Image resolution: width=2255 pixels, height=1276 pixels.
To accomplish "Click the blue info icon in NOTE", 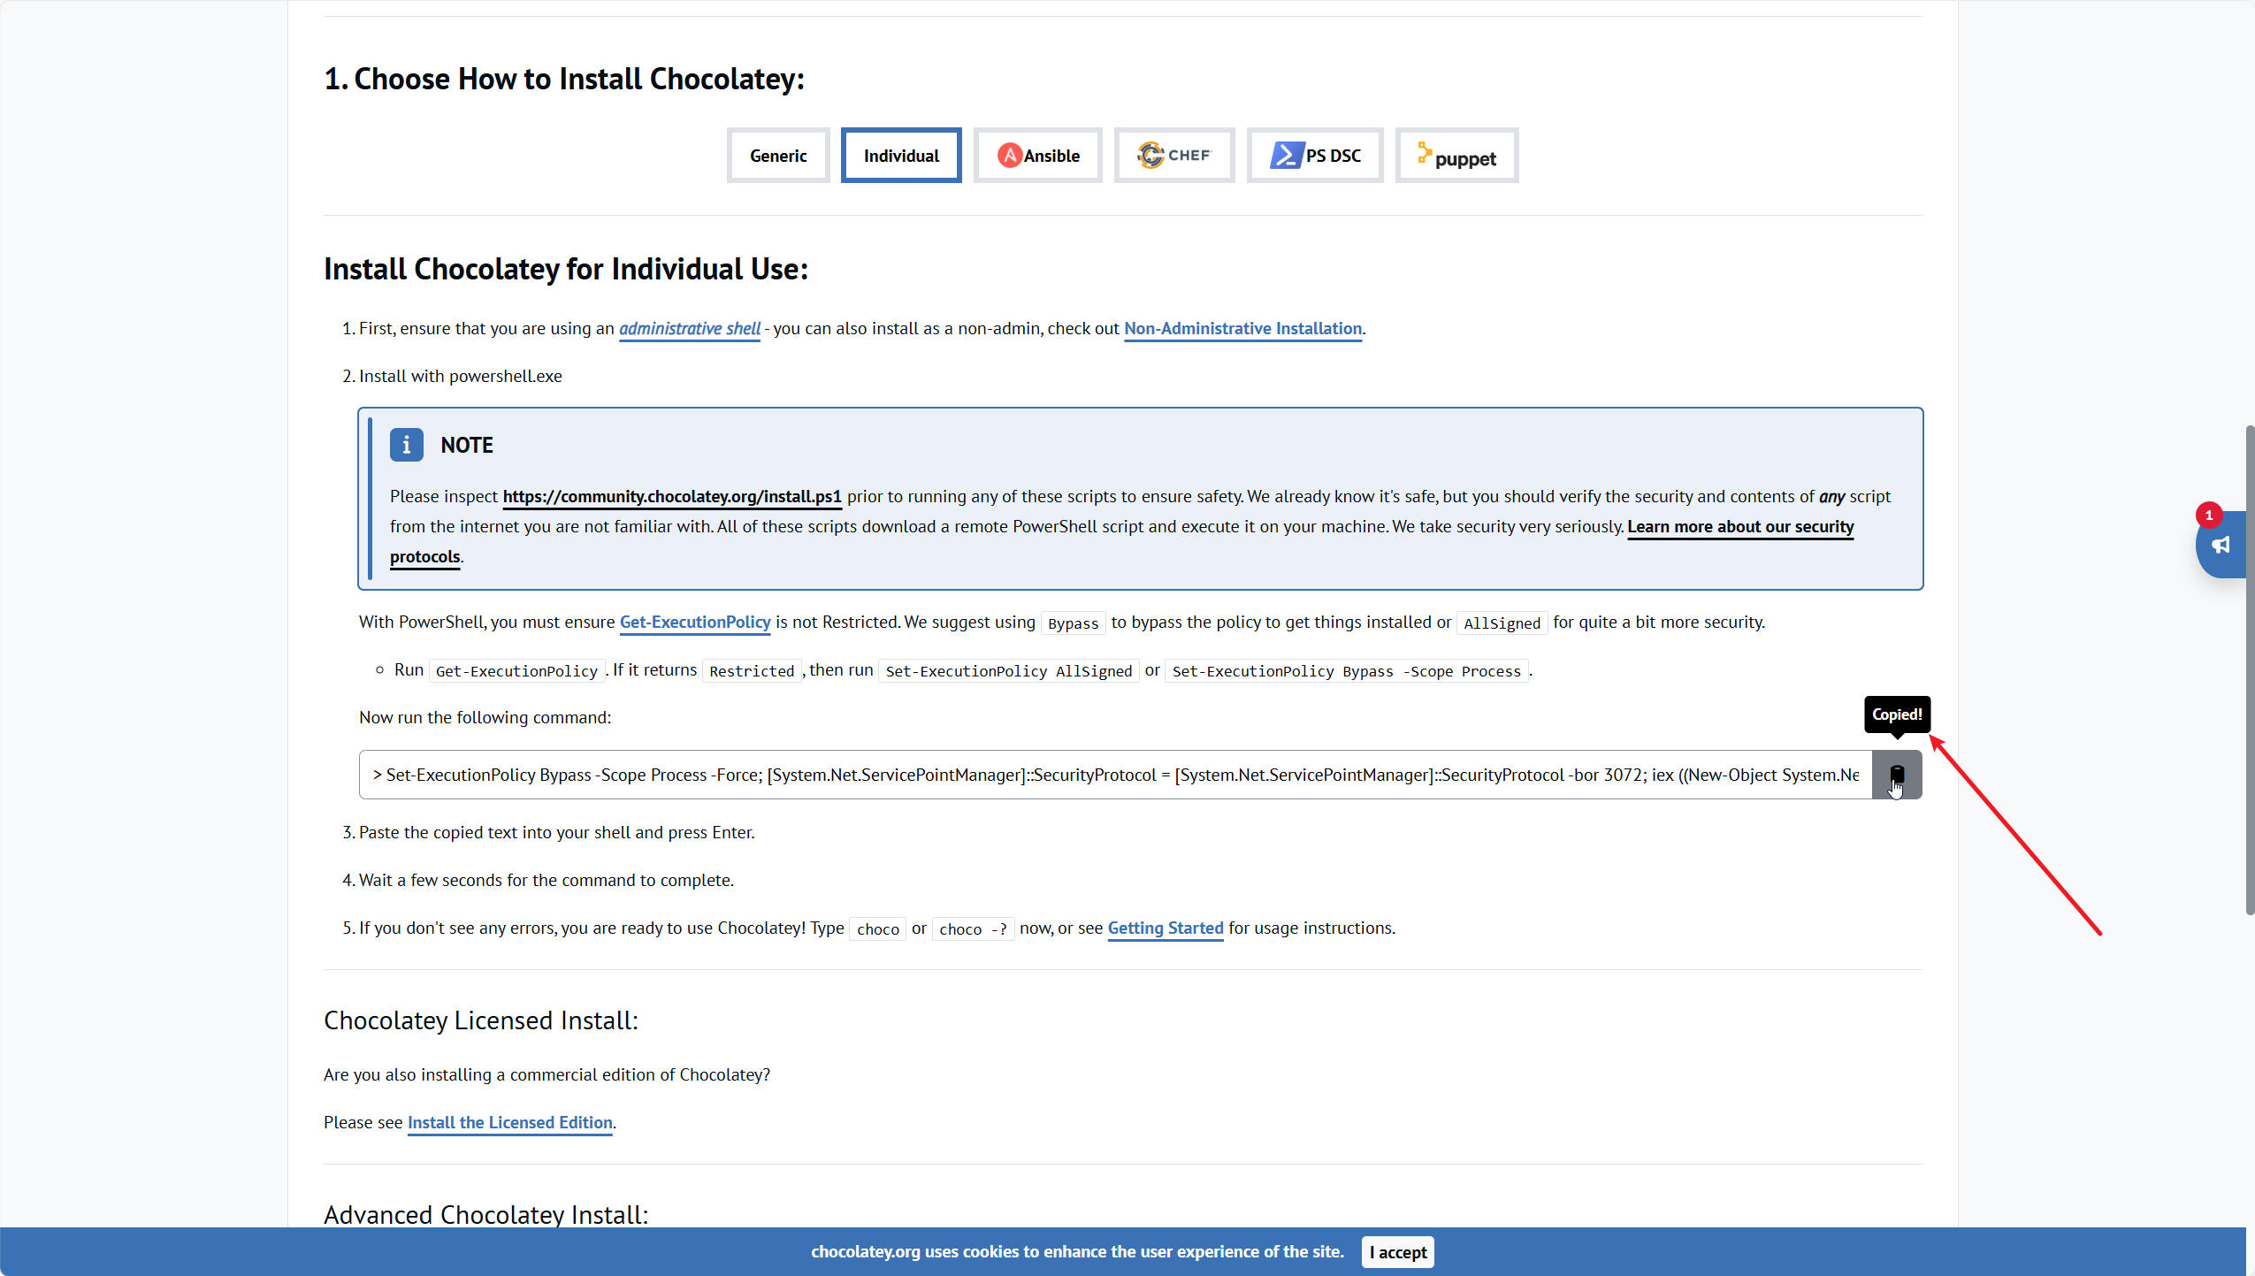I will [x=406, y=445].
